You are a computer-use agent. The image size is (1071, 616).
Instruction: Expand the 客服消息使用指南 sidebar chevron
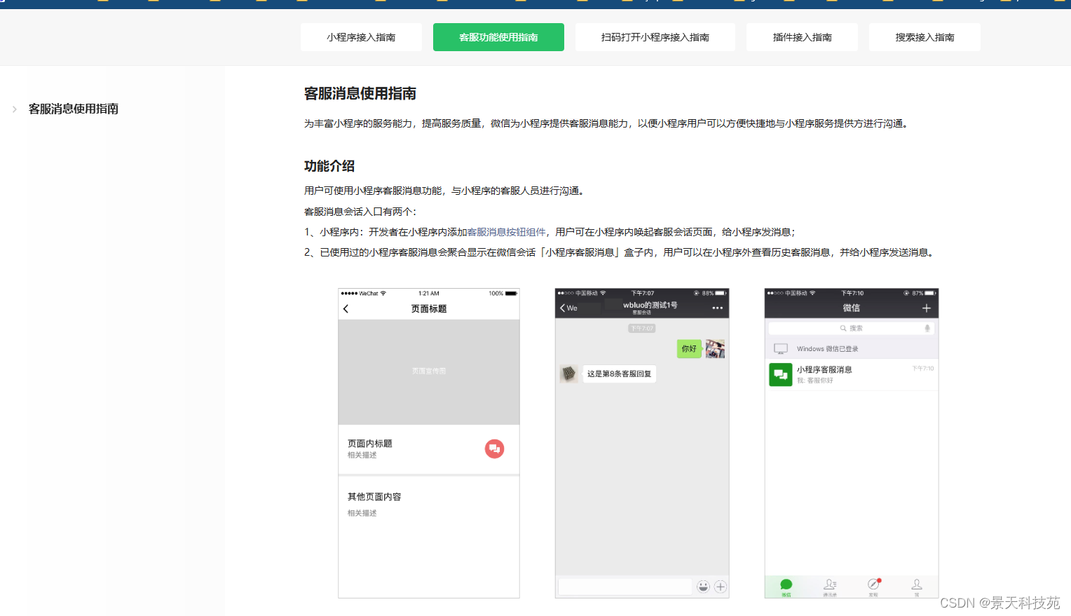point(14,109)
